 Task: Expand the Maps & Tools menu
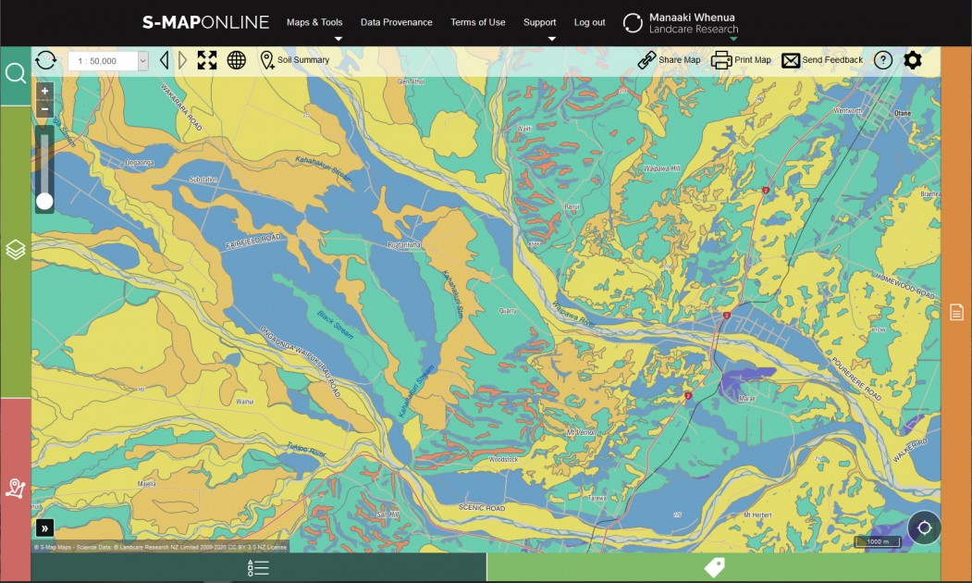click(x=314, y=22)
